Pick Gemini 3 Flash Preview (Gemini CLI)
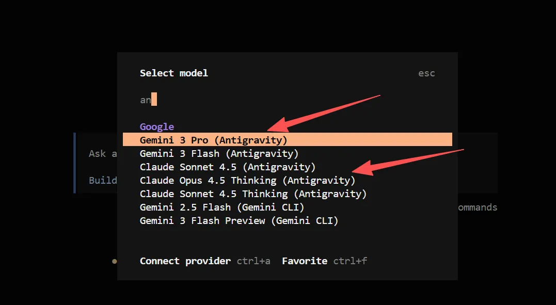This screenshot has width=556, height=305. pos(239,220)
